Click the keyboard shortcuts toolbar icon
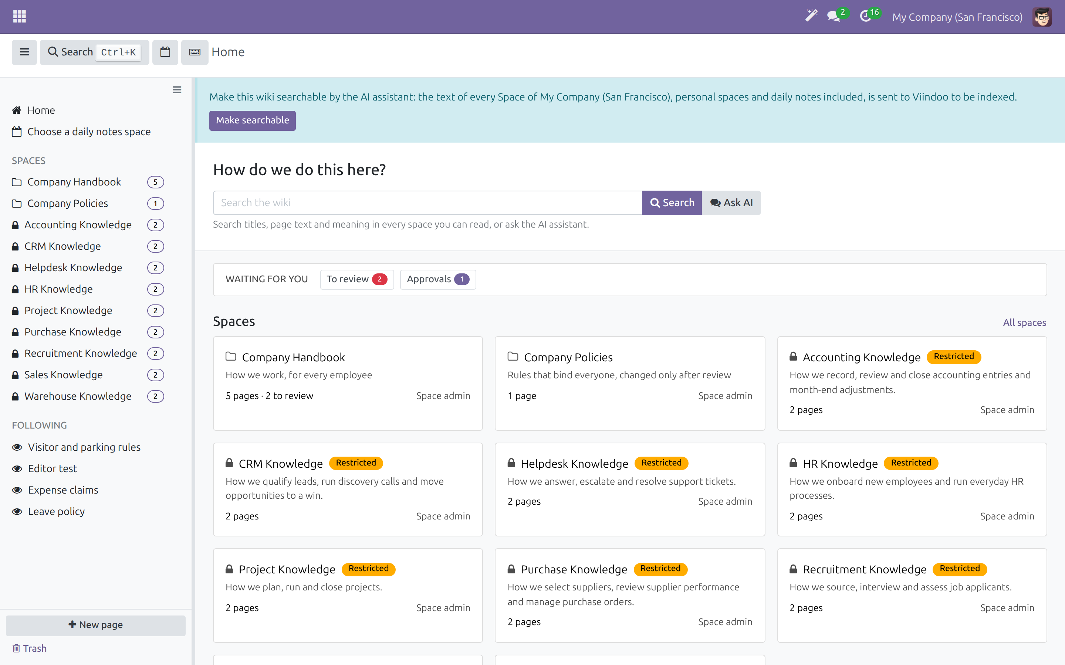 (195, 52)
